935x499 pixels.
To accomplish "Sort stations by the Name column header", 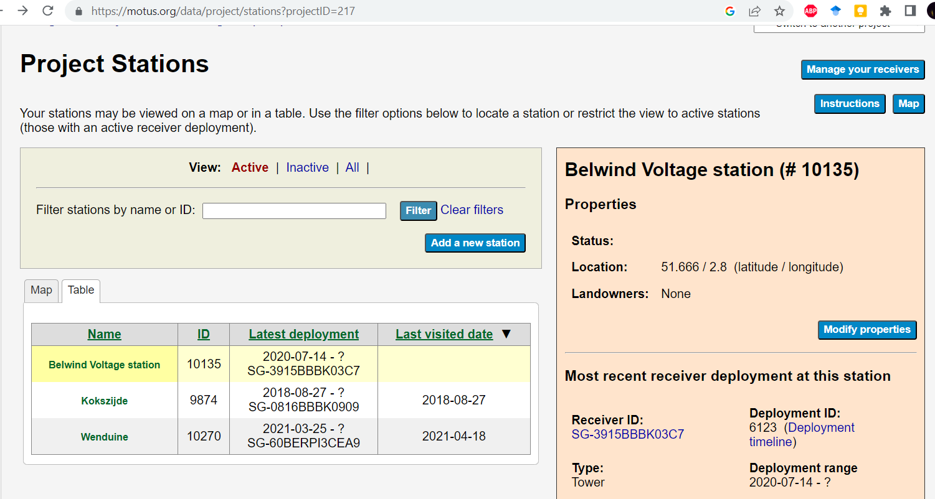I will pos(104,334).
